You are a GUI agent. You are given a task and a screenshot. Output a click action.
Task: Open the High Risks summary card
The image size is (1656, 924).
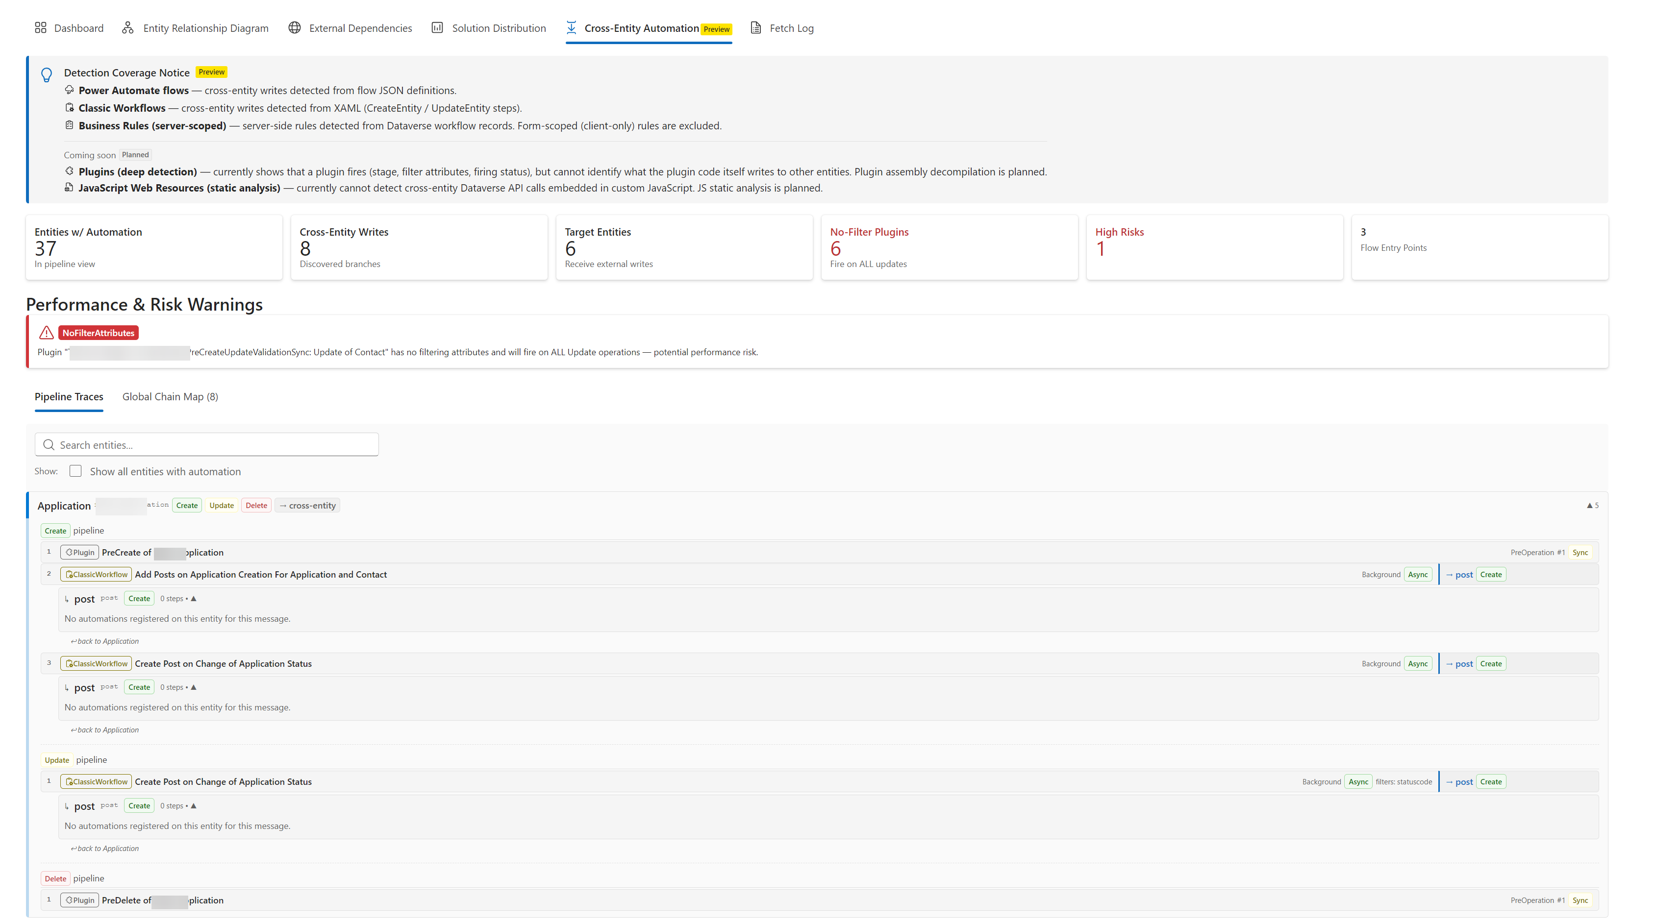(1214, 247)
